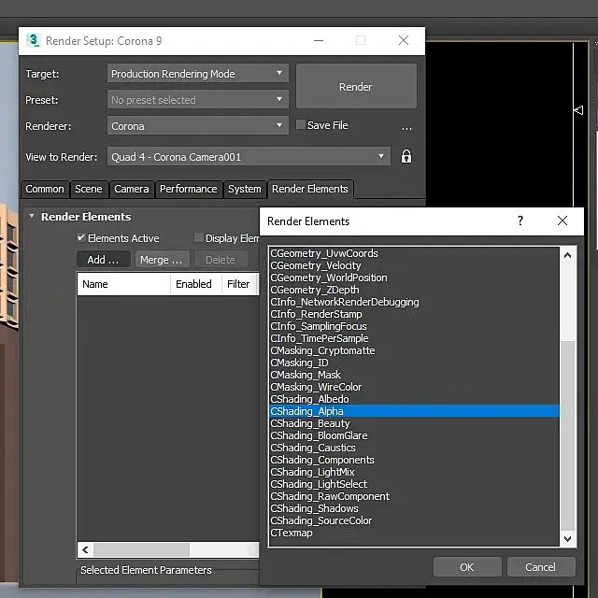Open the Target dropdown showing Production Rendering Mode
The image size is (598, 598).
[x=197, y=74]
